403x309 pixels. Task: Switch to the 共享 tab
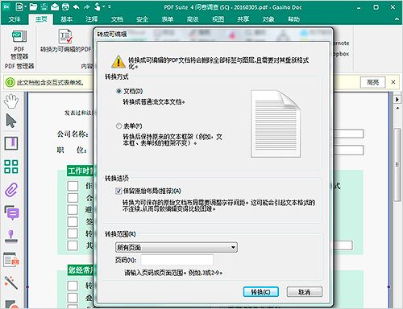(x=243, y=19)
